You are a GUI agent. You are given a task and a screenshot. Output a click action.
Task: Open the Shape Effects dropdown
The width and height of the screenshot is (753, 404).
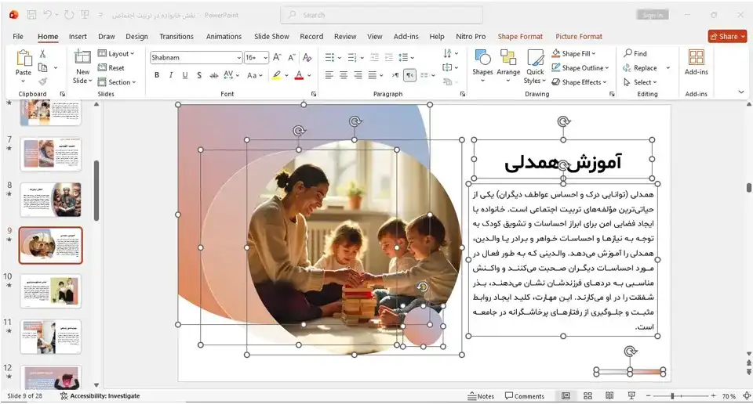pyautogui.click(x=579, y=82)
